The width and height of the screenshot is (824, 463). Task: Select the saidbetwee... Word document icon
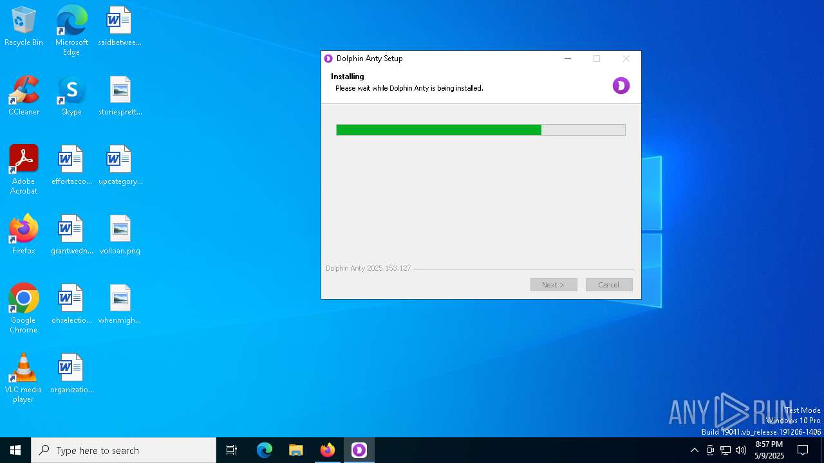tap(120, 26)
